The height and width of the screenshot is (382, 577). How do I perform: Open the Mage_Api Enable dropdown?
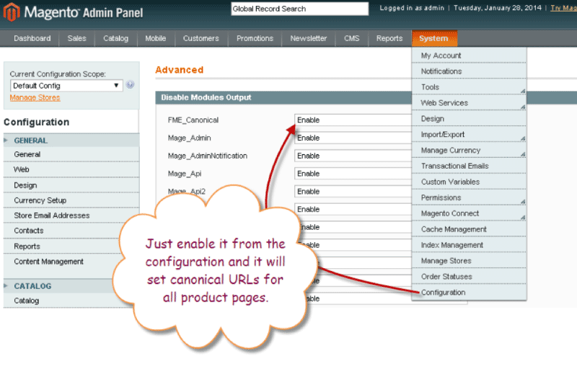point(353,174)
